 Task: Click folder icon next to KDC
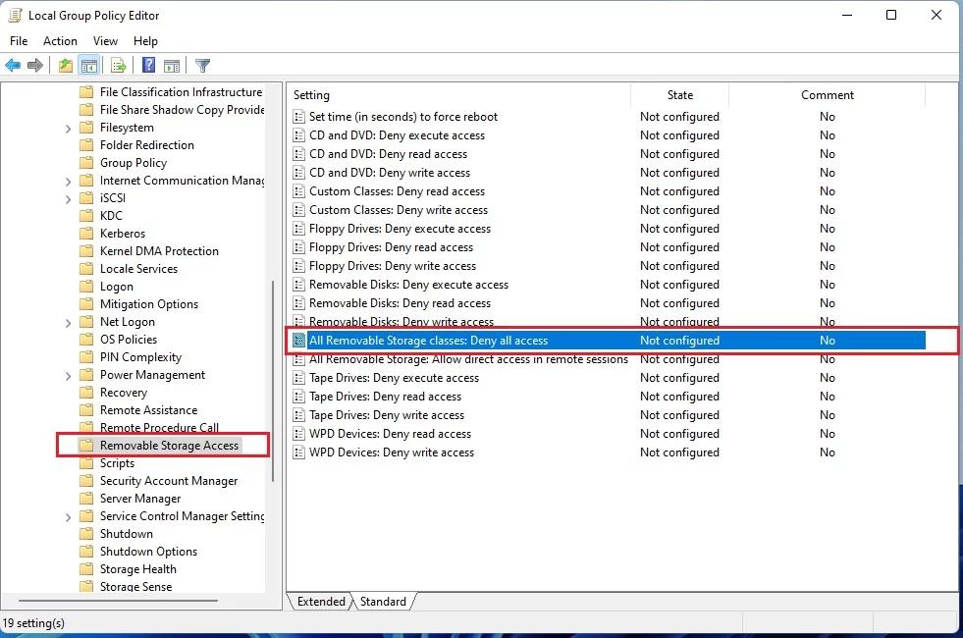click(x=86, y=216)
